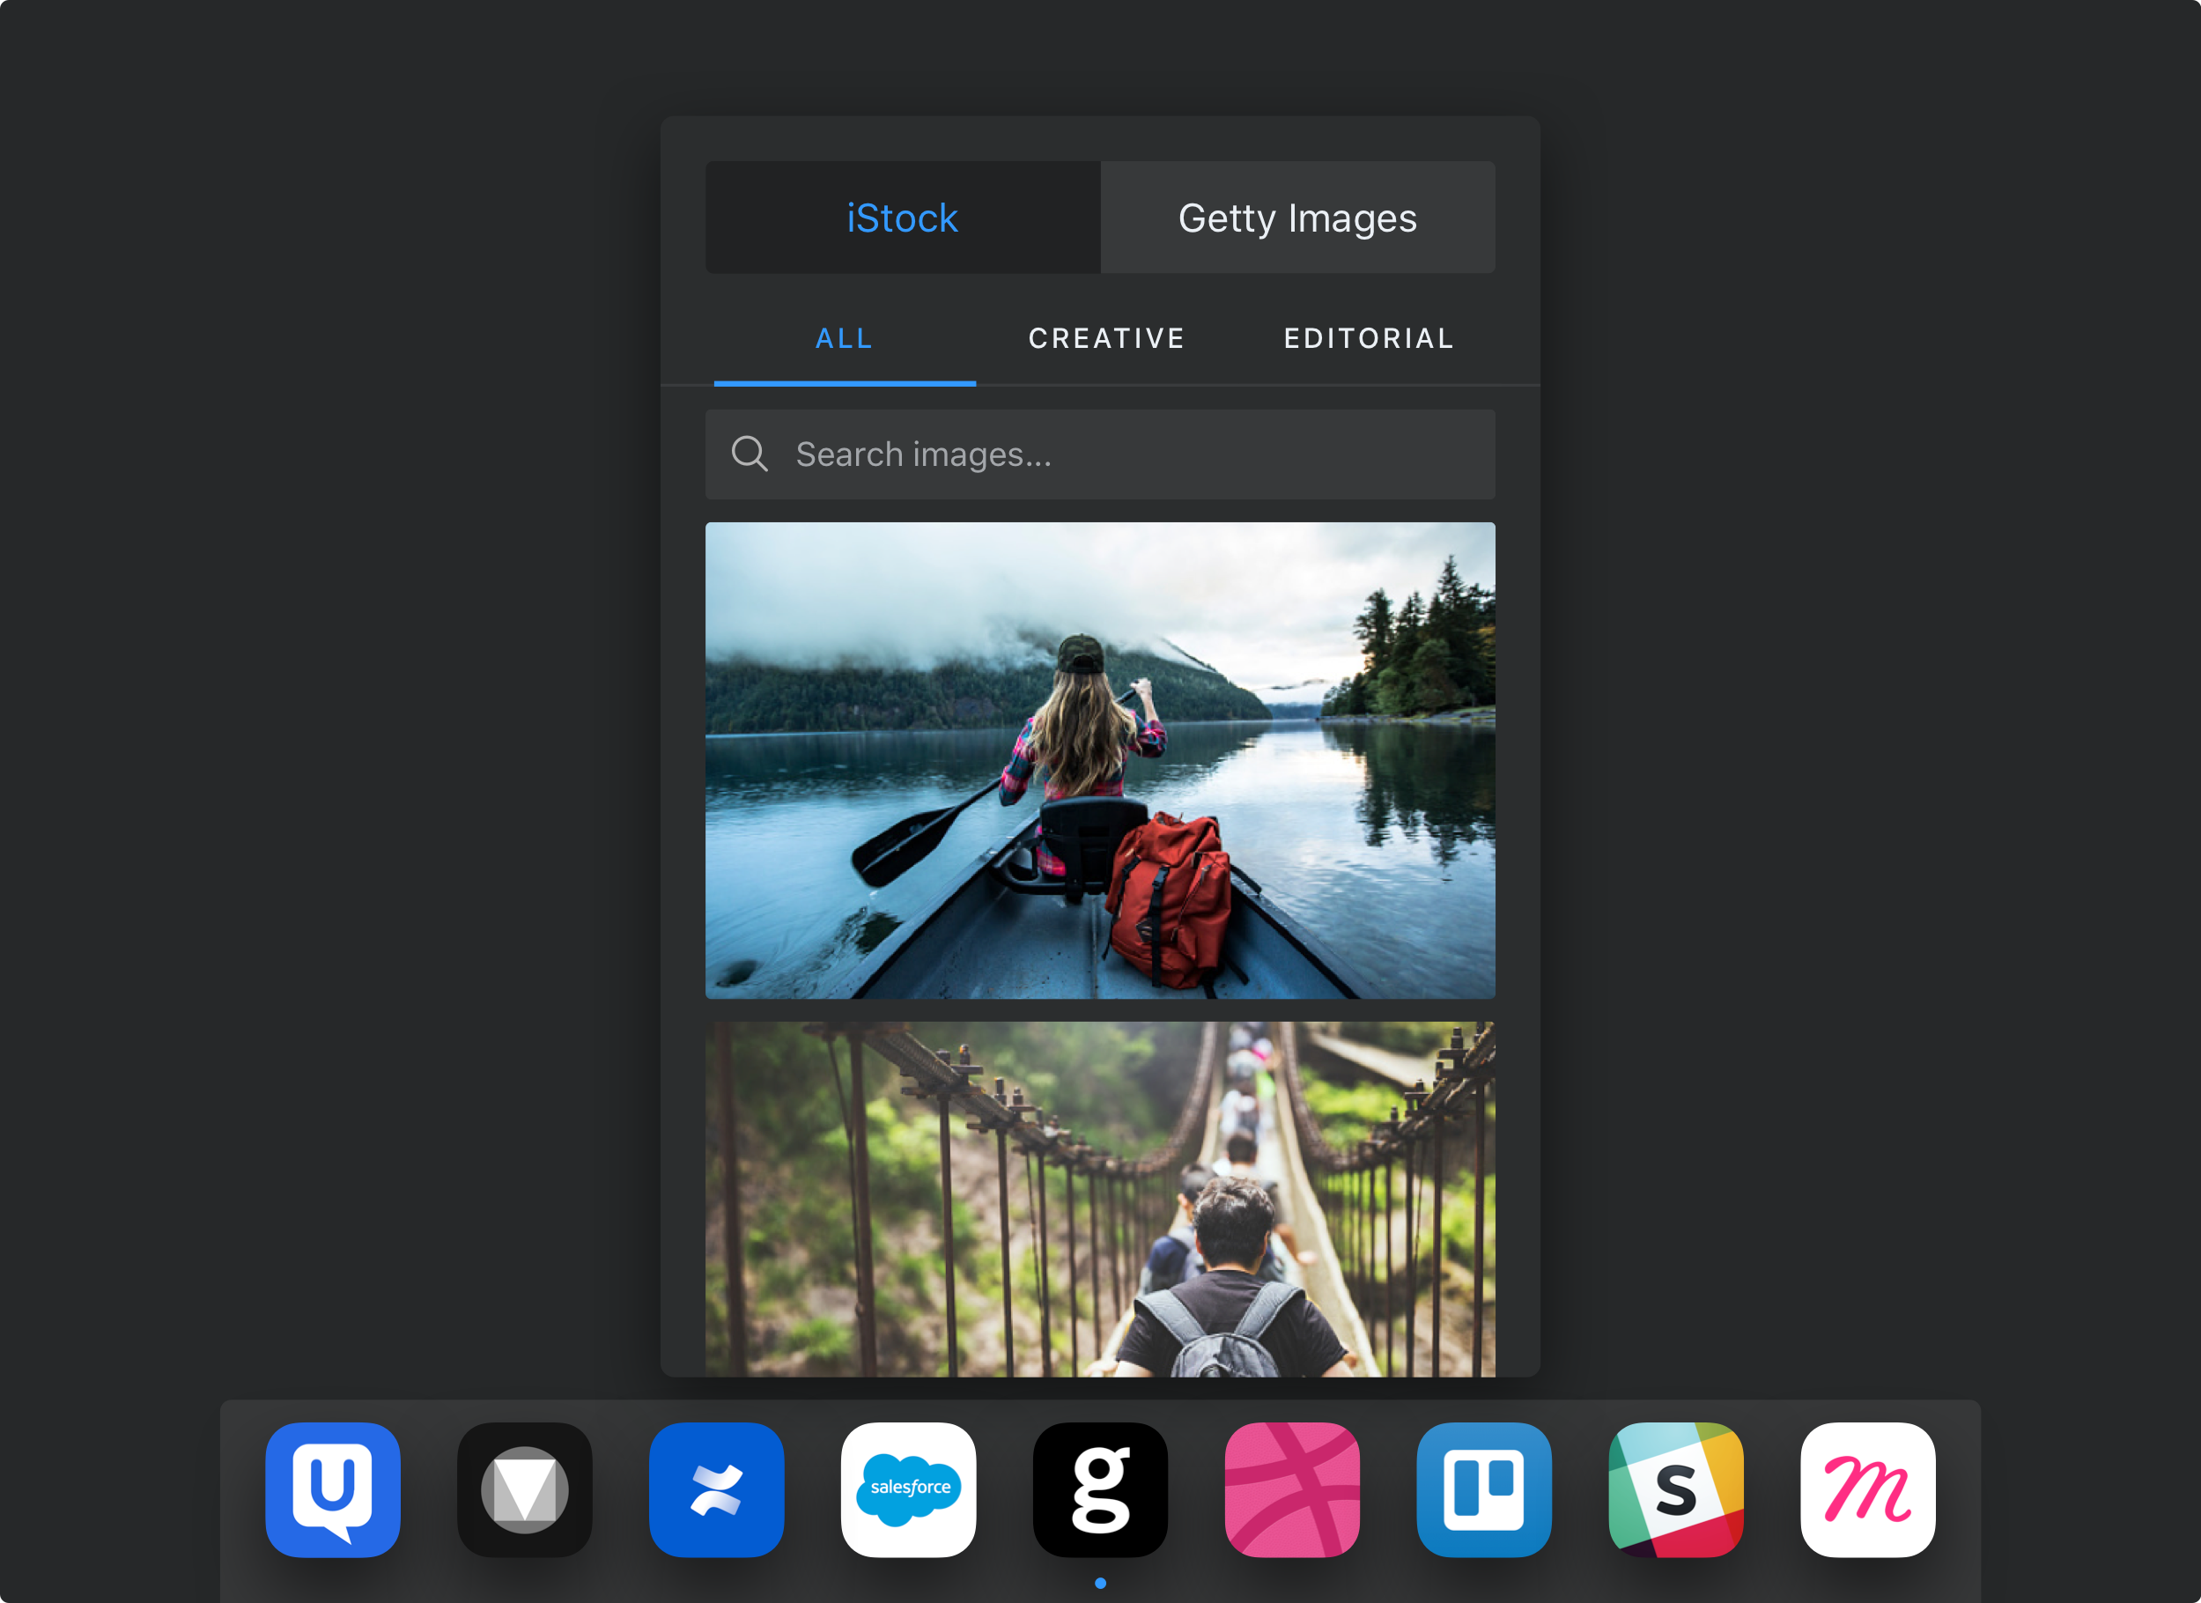Open the Salesforce app icon
The width and height of the screenshot is (2201, 1603).
tap(908, 1489)
